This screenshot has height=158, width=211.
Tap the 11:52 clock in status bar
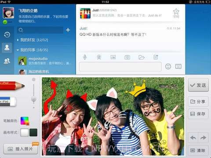(105, 2)
